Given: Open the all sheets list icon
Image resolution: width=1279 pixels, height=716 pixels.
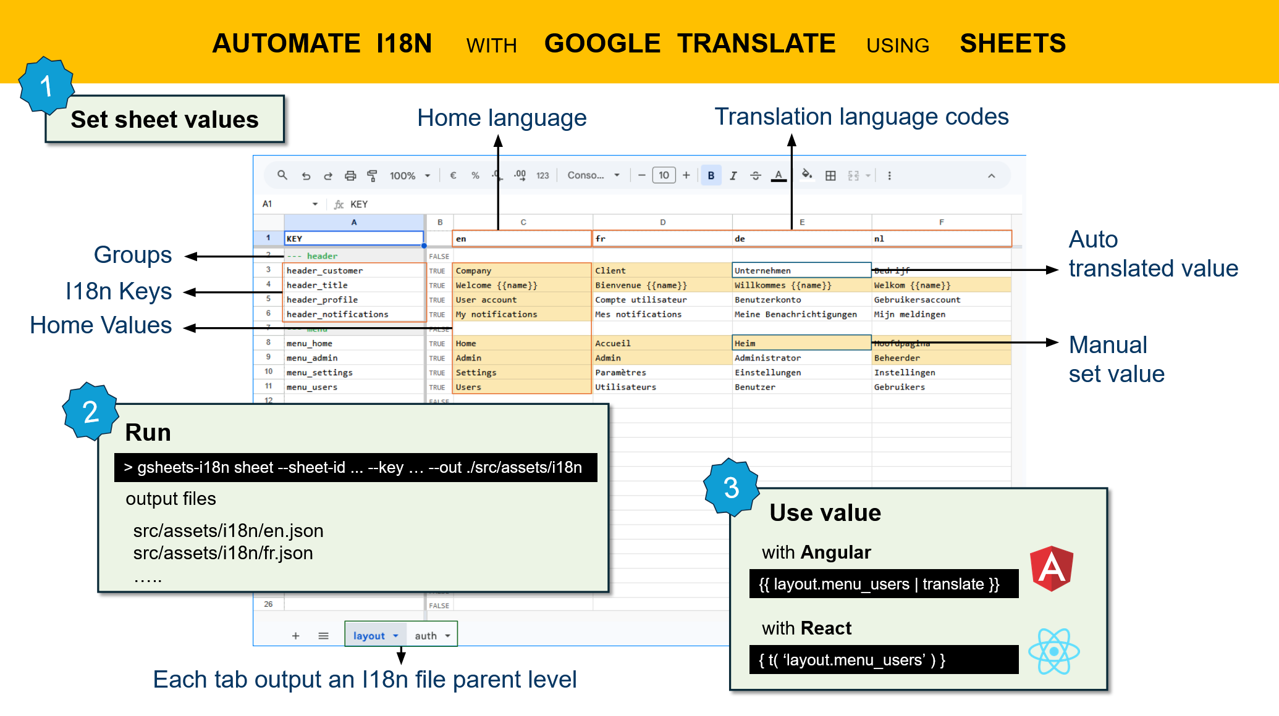Looking at the screenshot, I should point(323,636).
